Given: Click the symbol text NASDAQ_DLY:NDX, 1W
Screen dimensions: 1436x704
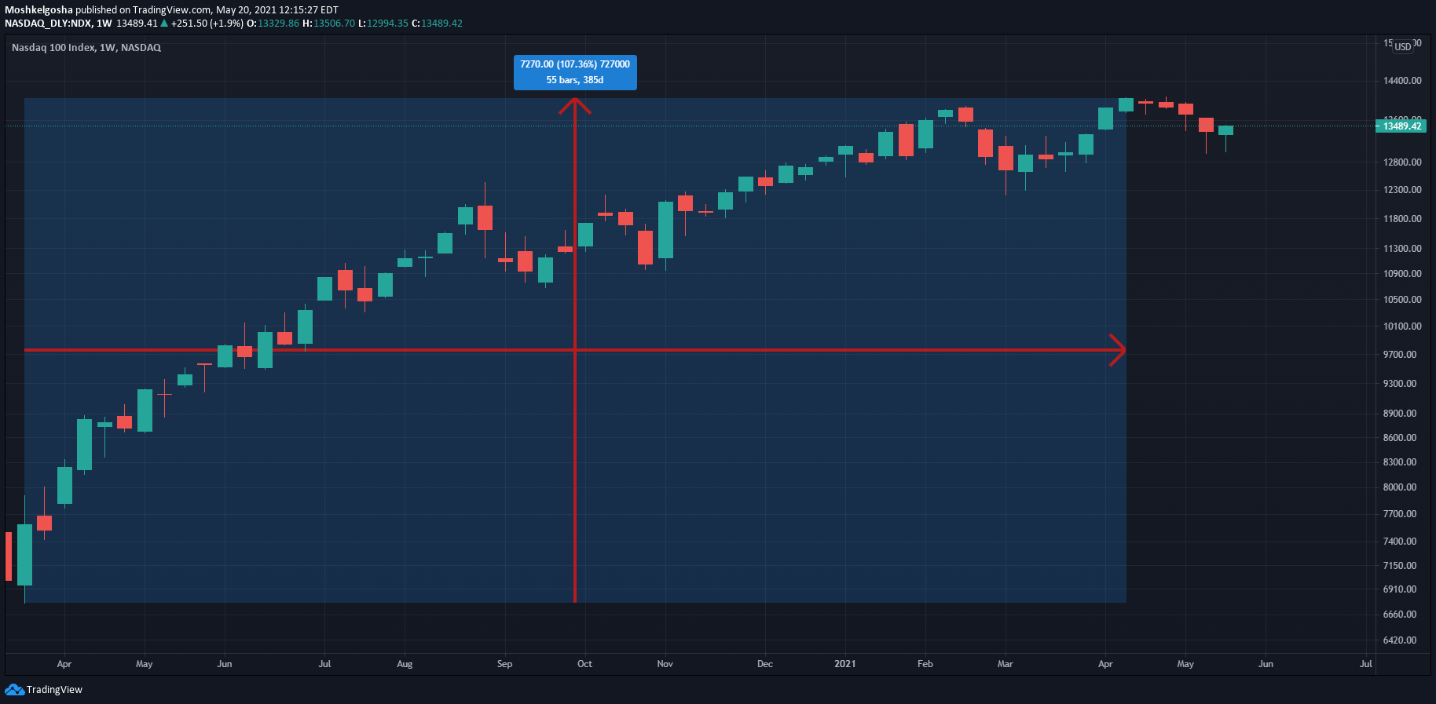Looking at the screenshot, I should click(x=58, y=24).
